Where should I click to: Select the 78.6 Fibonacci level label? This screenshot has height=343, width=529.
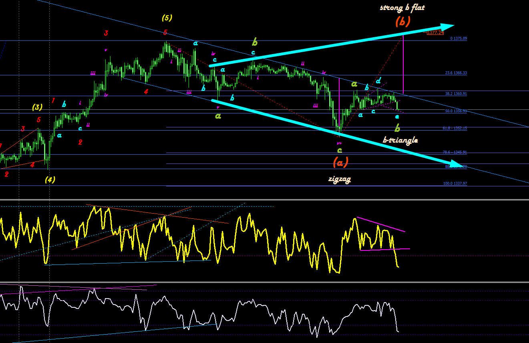pos(455,152)
